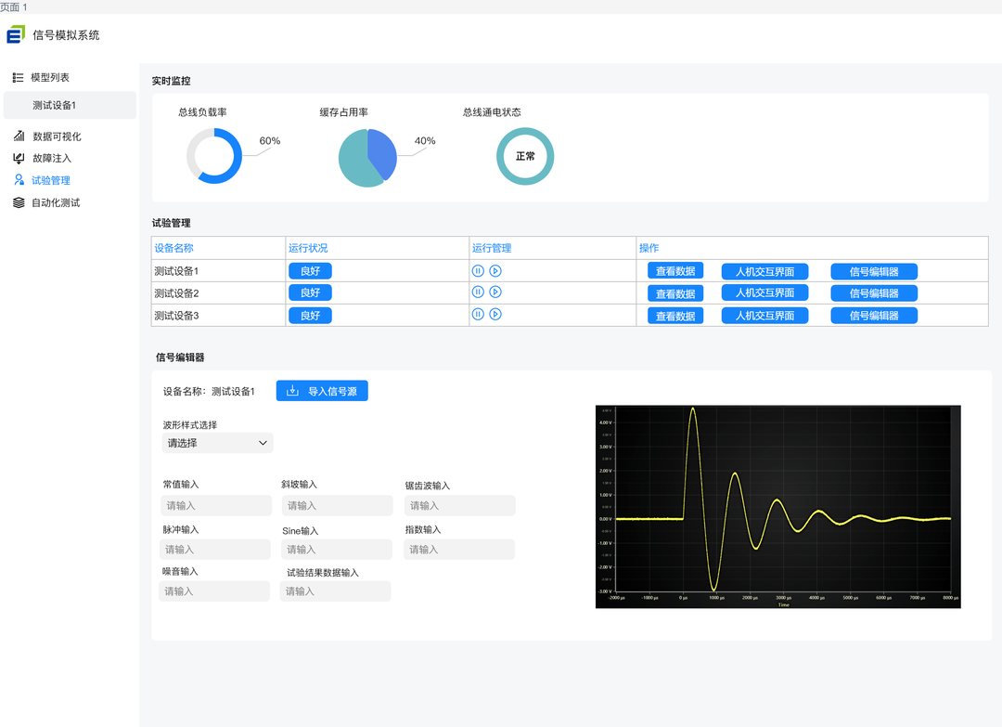This screenshot has height=727, width=1002.
Task: Pause 测试设备3 with the pause icon
Action: 478,314
